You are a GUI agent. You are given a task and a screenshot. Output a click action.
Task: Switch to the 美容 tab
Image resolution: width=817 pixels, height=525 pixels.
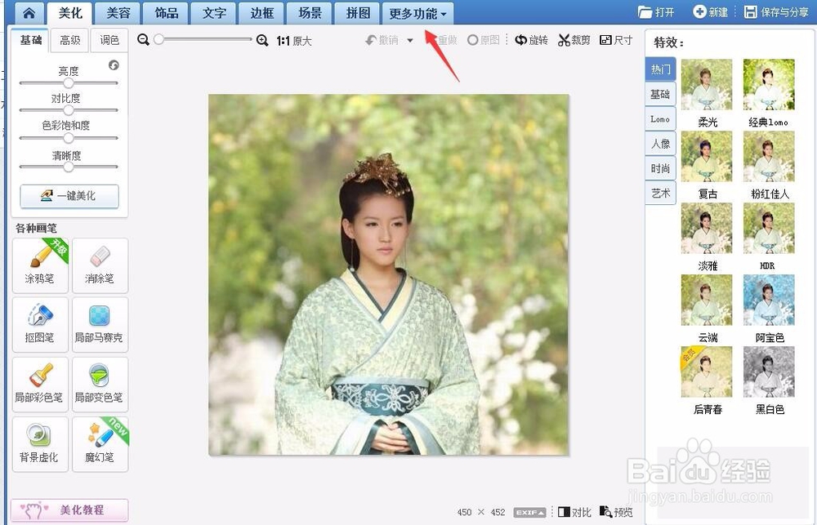pyautogui.click(x=118, y=13)
